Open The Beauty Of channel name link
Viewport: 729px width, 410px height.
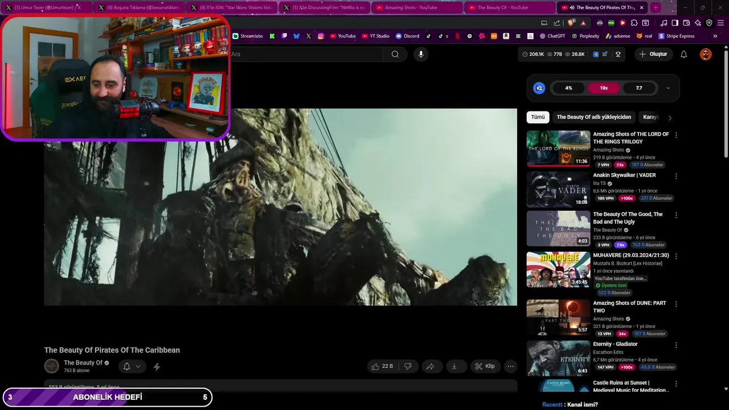point(83,363)
